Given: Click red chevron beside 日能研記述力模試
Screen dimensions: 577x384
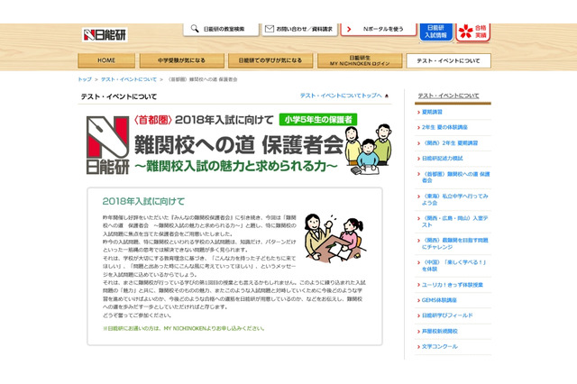Looking at the screenshot, I should point(418,159).
